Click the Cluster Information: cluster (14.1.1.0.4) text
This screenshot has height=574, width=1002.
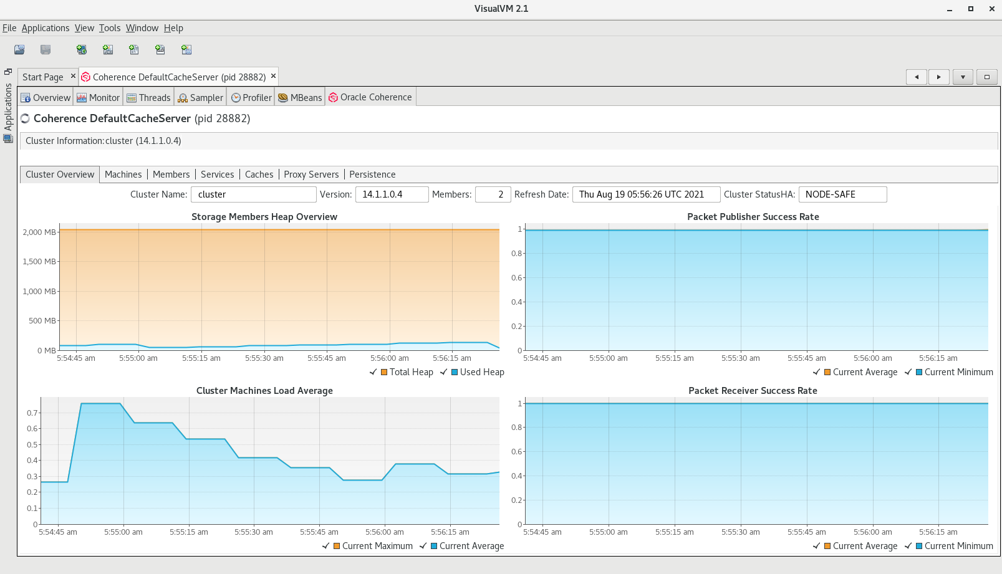(104, 141)
